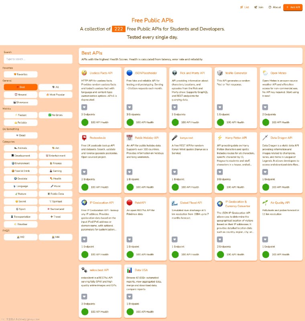Click the 222 API count badge
Image resolution: width=305 pixels, height=321 pixels.
coord(118,29)
